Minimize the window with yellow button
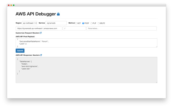 [x=11, y=5]
